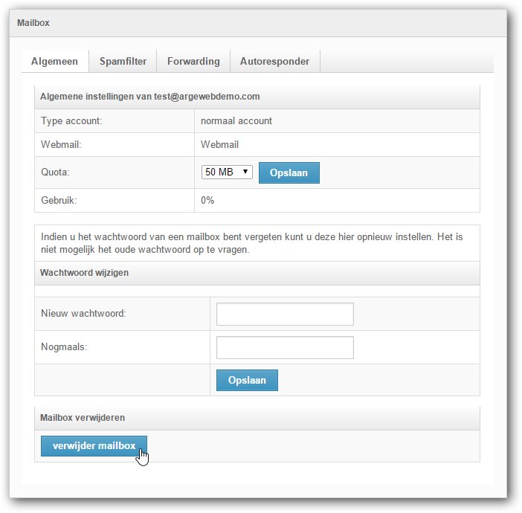
Task: Click the Mailbox panel title
Action: (33, 23)
